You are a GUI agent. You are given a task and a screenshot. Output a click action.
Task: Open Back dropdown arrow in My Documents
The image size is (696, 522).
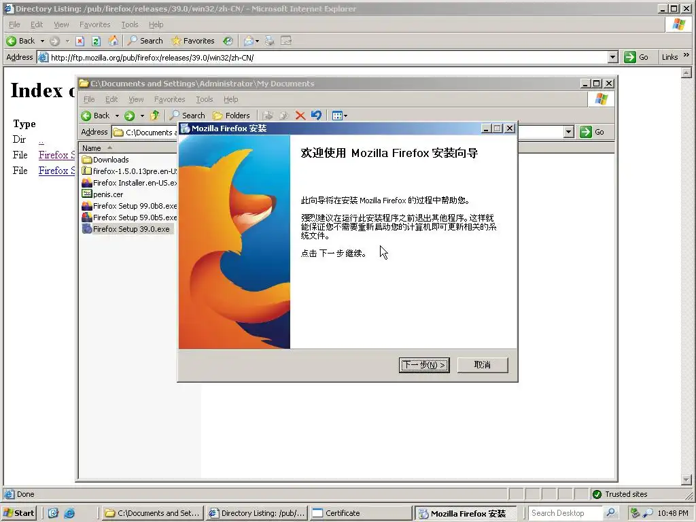tap(117, 116)
